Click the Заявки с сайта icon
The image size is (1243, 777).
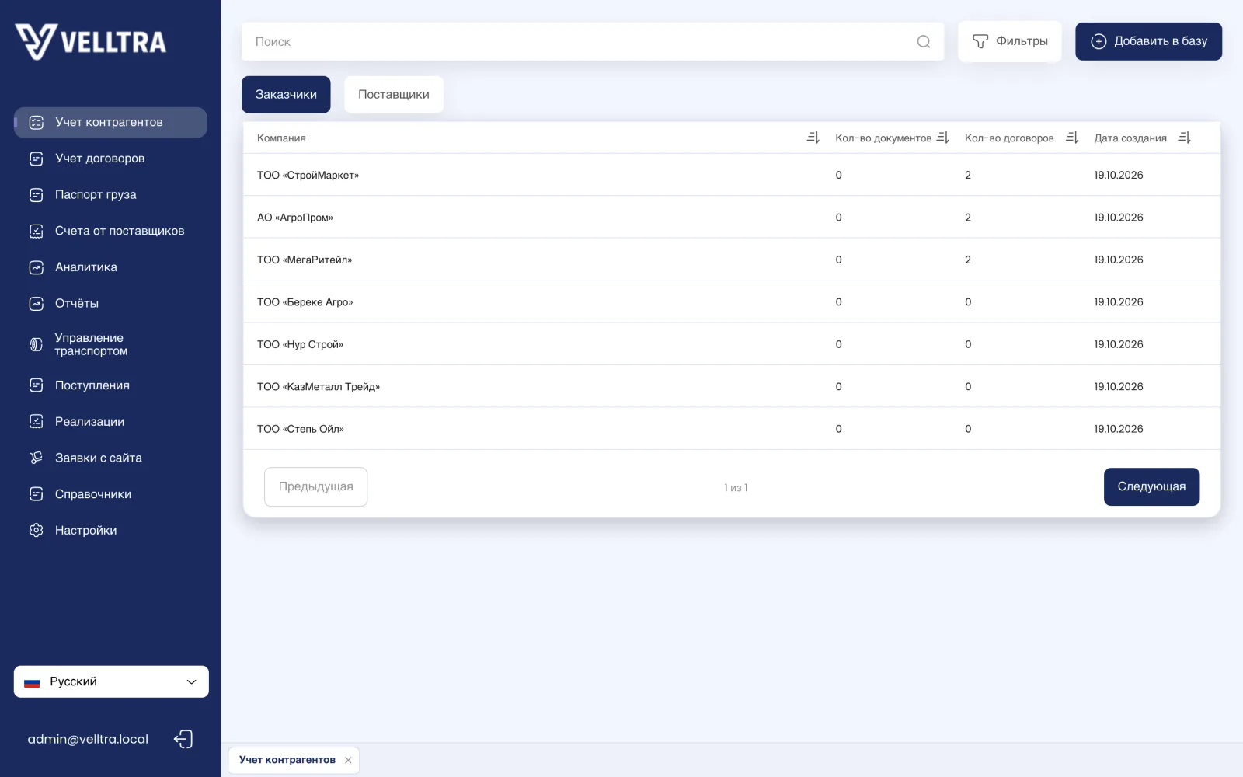click(37, 458)
